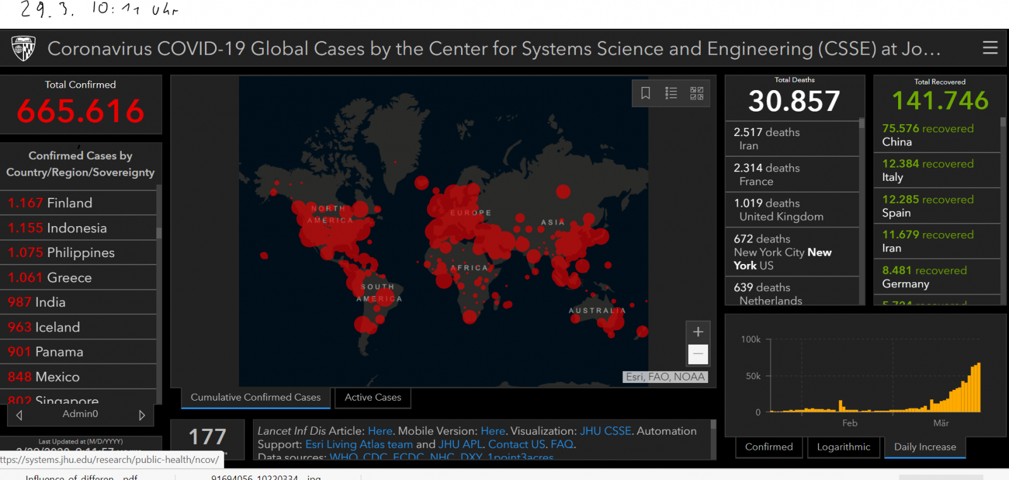Switch to Active Cases map tab
Image resolution: width=1009 pixels, height=480 pixels.
coord(373,397)
